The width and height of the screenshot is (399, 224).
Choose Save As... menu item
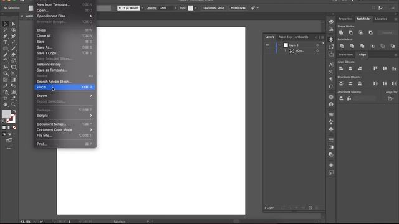(x=64, y=47)
